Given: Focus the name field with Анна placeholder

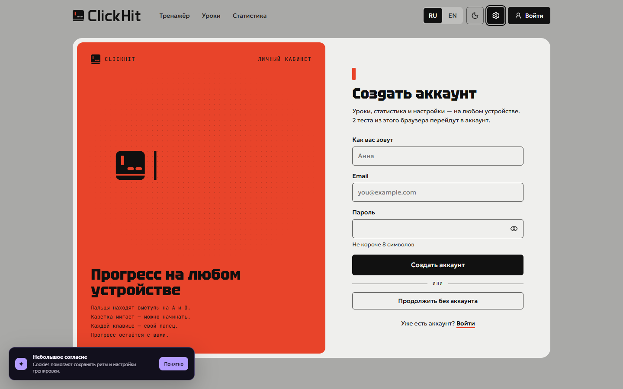Looking at the screenshot, I should click(x=438, y=156).
